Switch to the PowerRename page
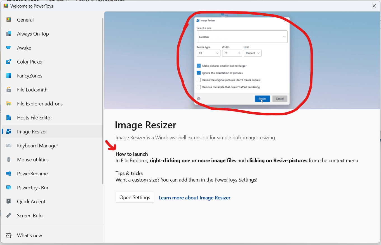Screen dimensions: 381x245 coord(52,174)
